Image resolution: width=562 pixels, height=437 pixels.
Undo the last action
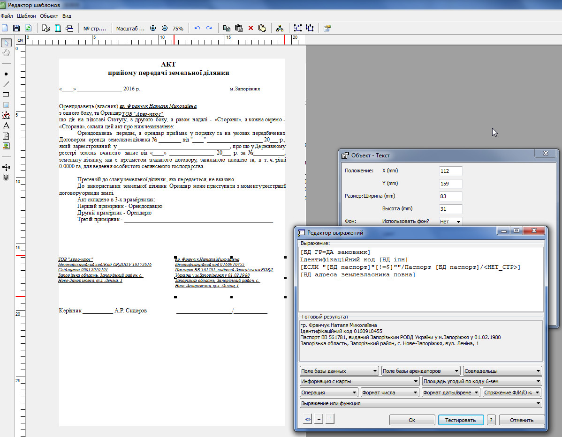(x=197, y=28)
